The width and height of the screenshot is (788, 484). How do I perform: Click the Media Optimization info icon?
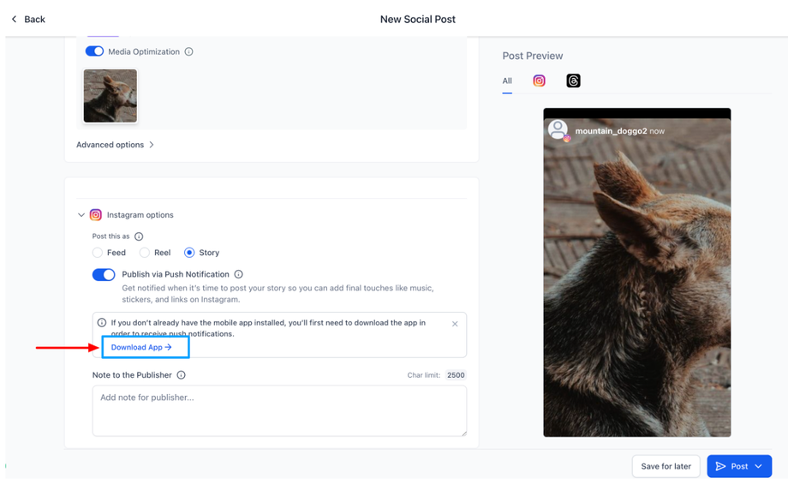(x=188, y=51)
